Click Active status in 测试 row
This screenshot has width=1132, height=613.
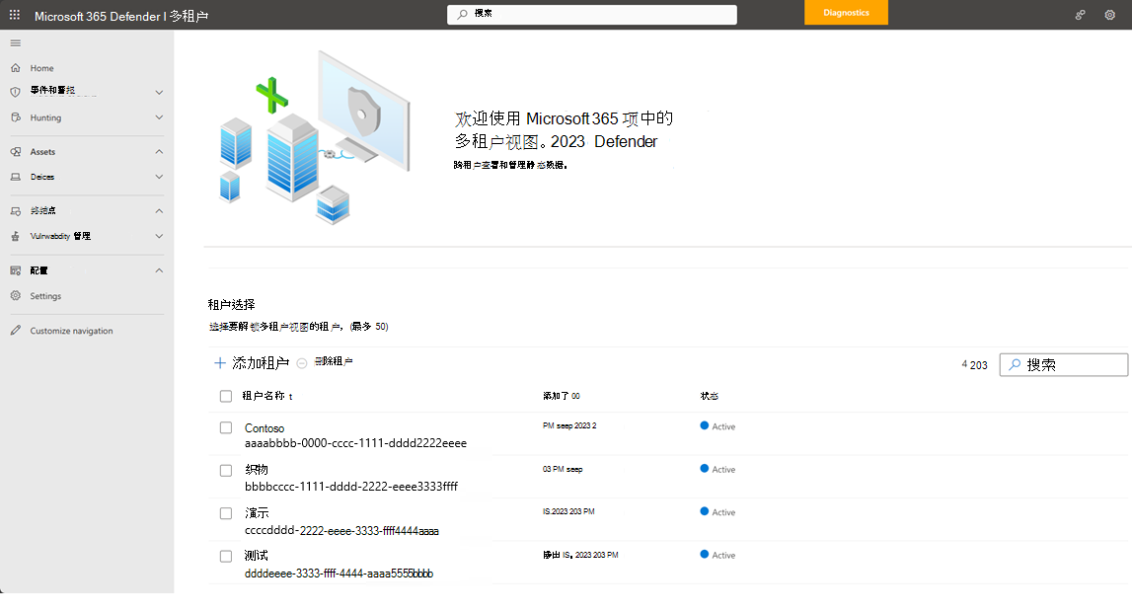(717, 555)
